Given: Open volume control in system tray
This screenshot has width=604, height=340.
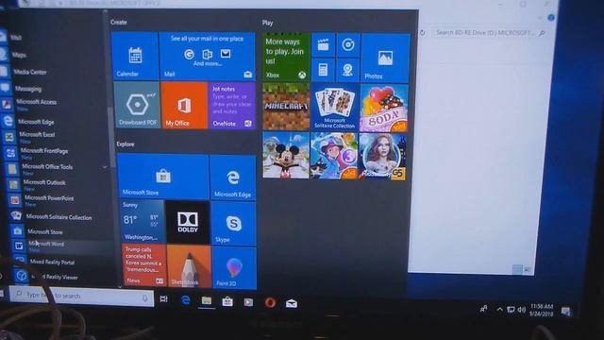Looking at the screenshot, I should coord(522,310).
